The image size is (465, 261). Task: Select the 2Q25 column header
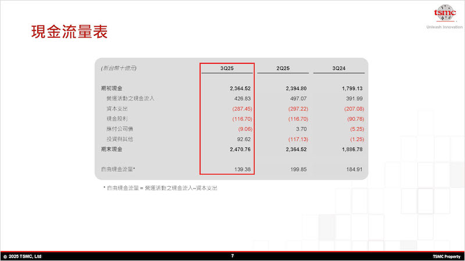pyautogui.click(x=282, y=68)
